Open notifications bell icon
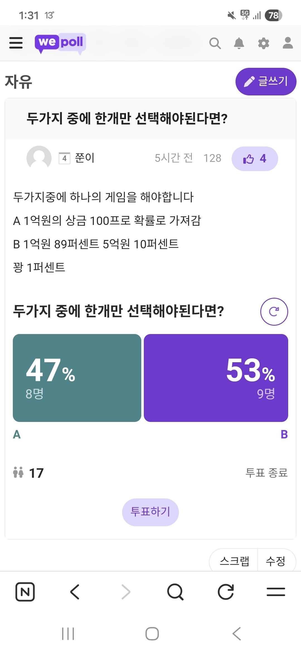 pos(239,43)
